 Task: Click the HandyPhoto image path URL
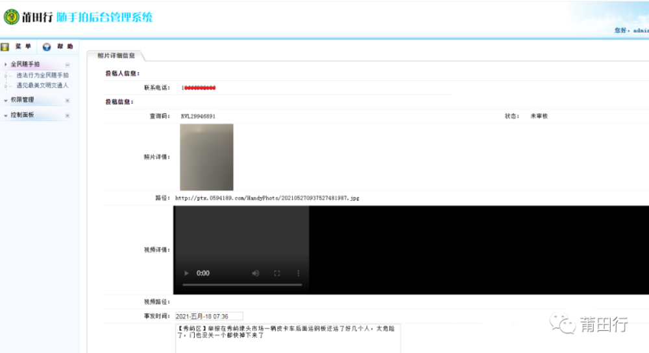pos(267,198)
